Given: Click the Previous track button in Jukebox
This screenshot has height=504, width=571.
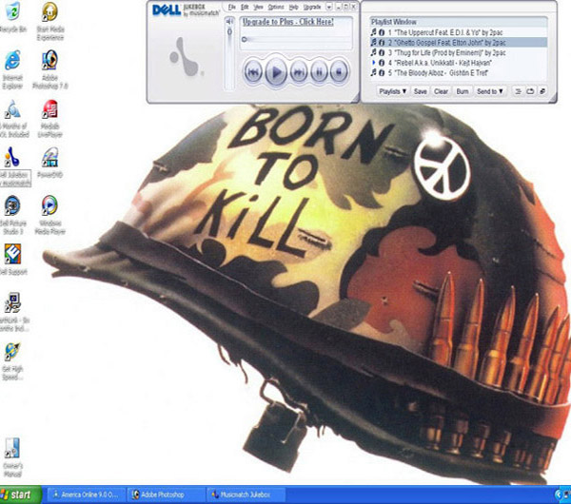Looking at the screenshot, I should [253, 72].
